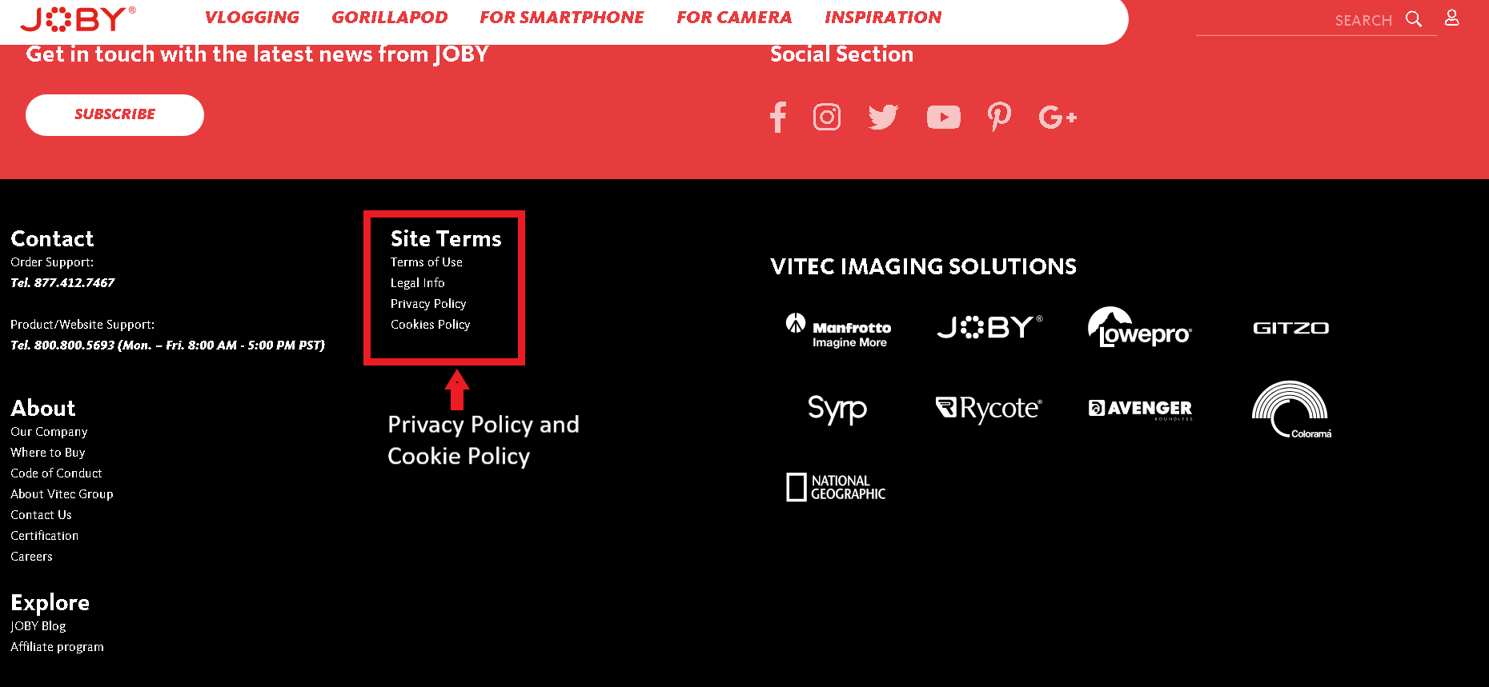
Task: Open the Pinterest social icon
Action: pyautogui.click(x=999, y=117)
